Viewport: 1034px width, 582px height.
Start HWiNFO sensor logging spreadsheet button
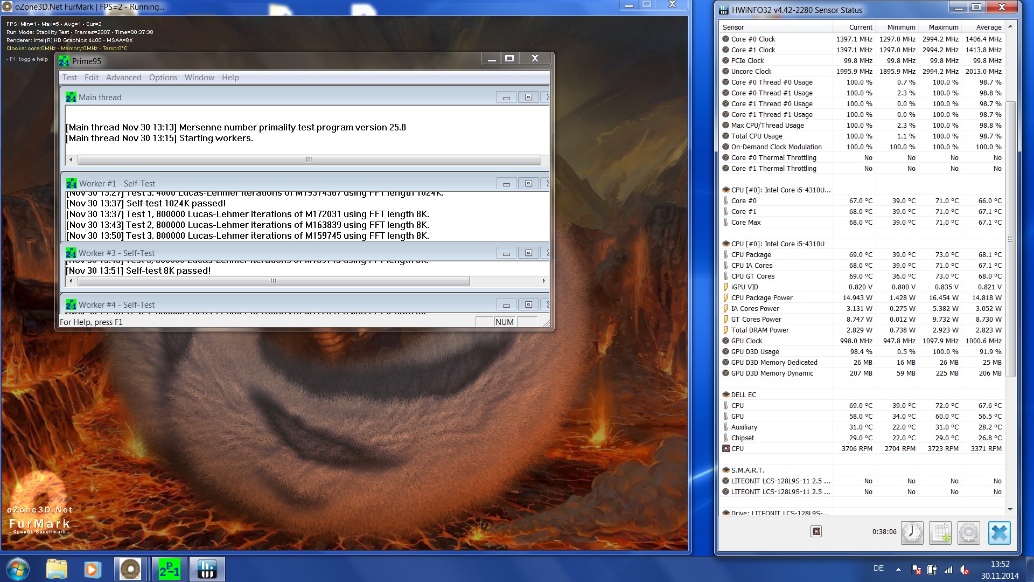tap(940, 532)
